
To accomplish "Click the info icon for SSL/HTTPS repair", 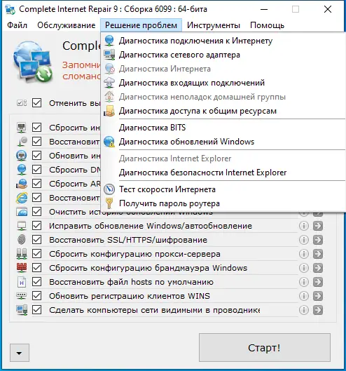I will (x=304, y=240).
